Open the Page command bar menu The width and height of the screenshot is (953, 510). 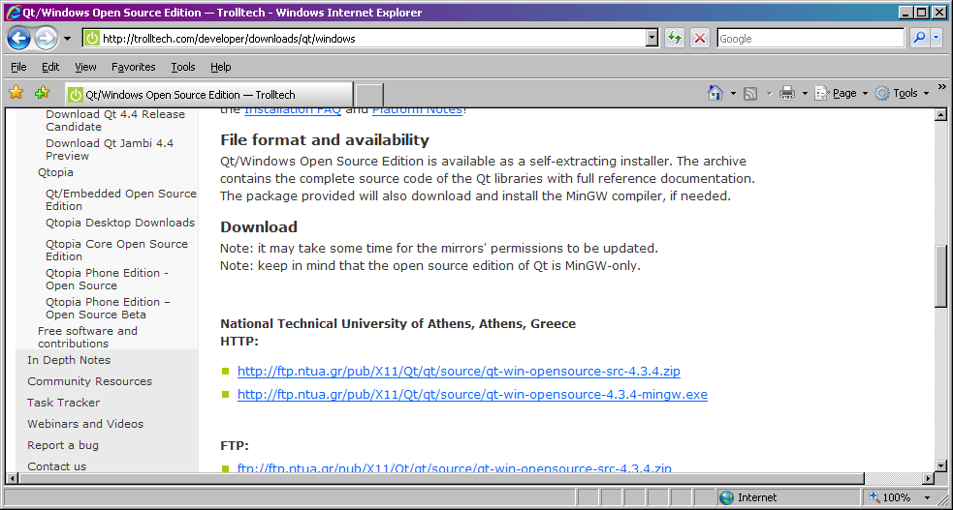(x=842, y=93)
